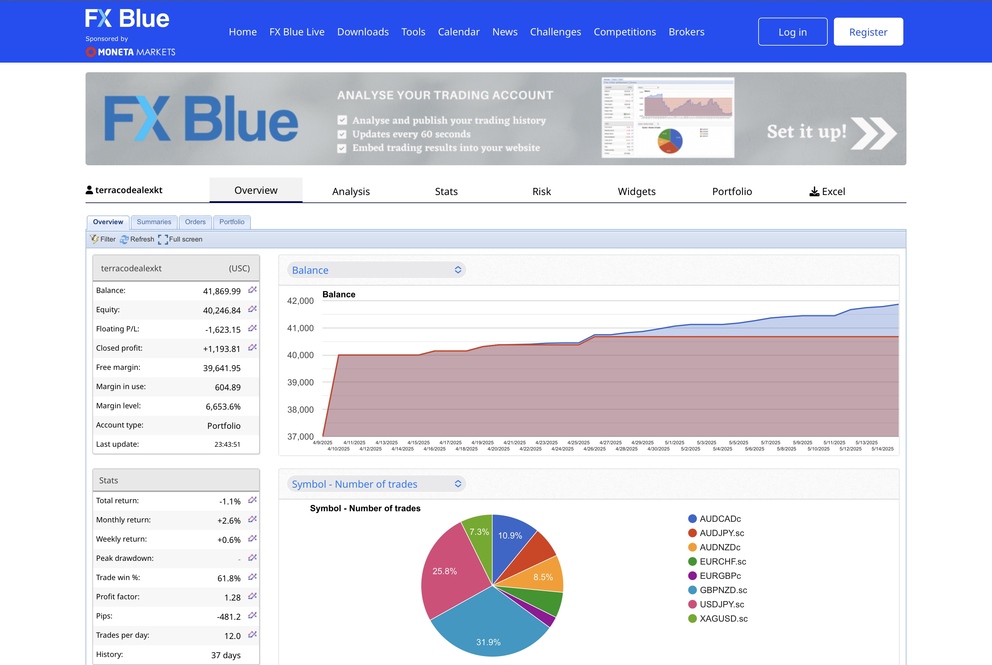Select the small Overview sub-tab
The image size is (992, 665).
point(108,222)
